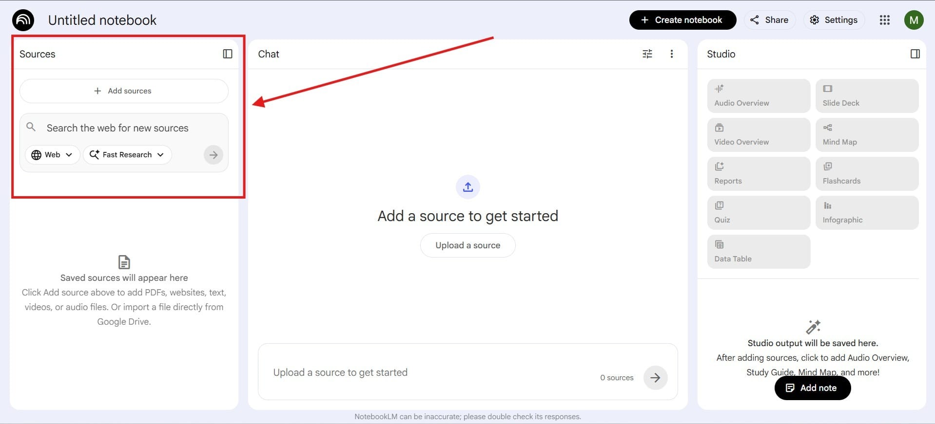The height and width of the screenshot is (424, 935).
Task: Open the Settings menu
Action: pos(834,20)
